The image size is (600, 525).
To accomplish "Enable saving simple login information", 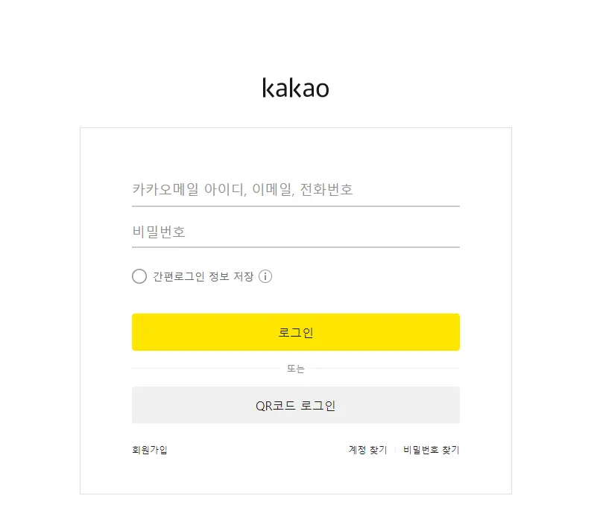I will coord(139,276).
